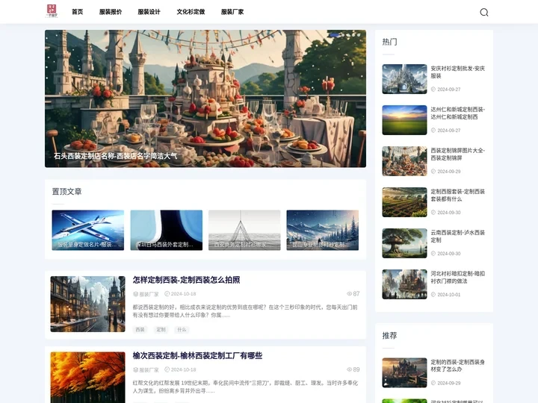Click the eye views icon showing 89
The height and width of the screenshot is (403, 538).
[x=349, y=369]
